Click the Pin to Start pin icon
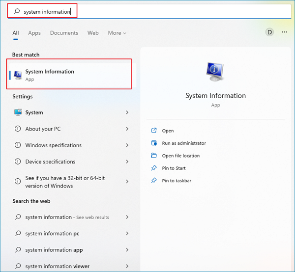 tap(154, 168)
